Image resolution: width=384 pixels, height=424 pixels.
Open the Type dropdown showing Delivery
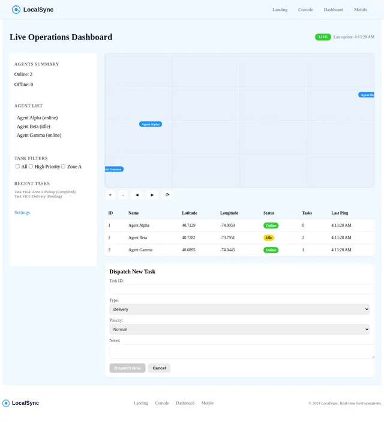[x=239, y=309]
